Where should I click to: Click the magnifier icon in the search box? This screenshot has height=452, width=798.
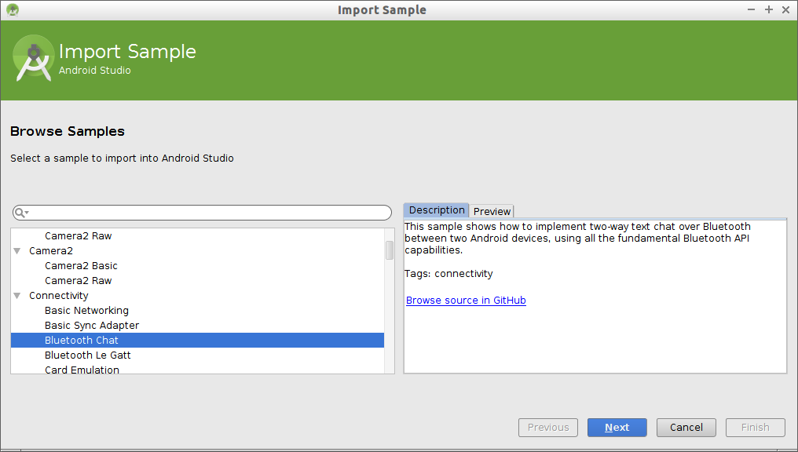20,212
